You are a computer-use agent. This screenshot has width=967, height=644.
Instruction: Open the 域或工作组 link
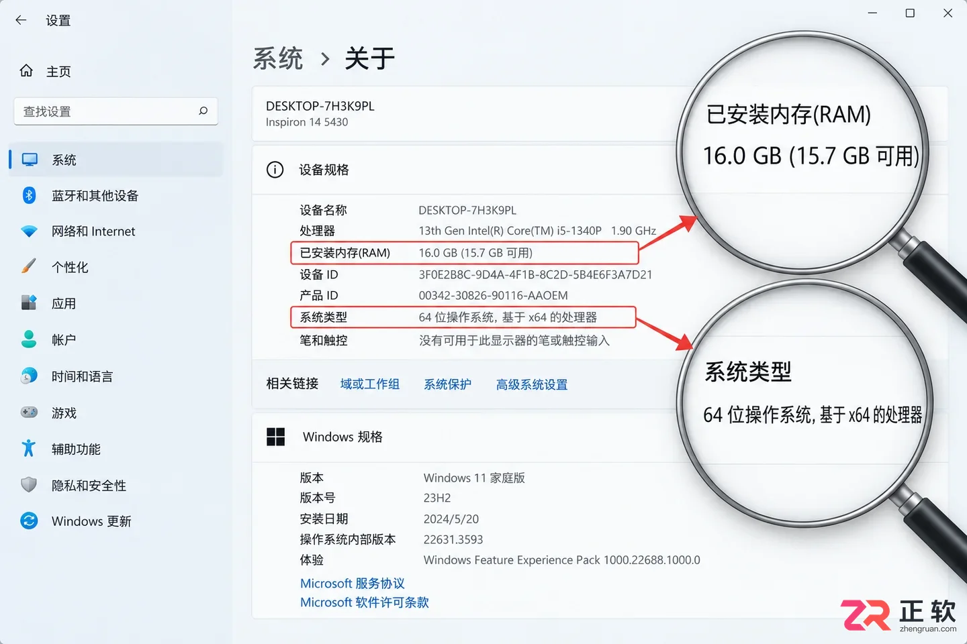click(370, 384)
